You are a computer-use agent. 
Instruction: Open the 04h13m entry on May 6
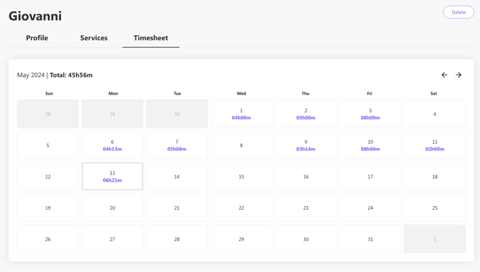point(112,149)
